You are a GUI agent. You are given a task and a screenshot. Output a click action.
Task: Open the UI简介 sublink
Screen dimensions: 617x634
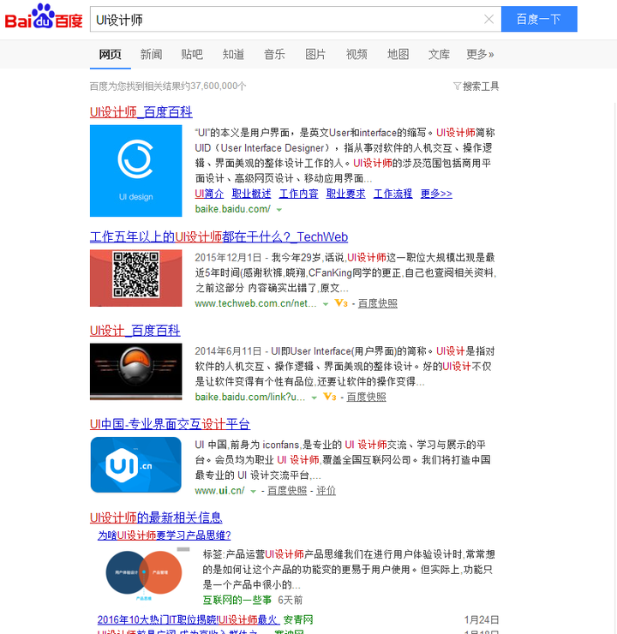pos(209,194)
